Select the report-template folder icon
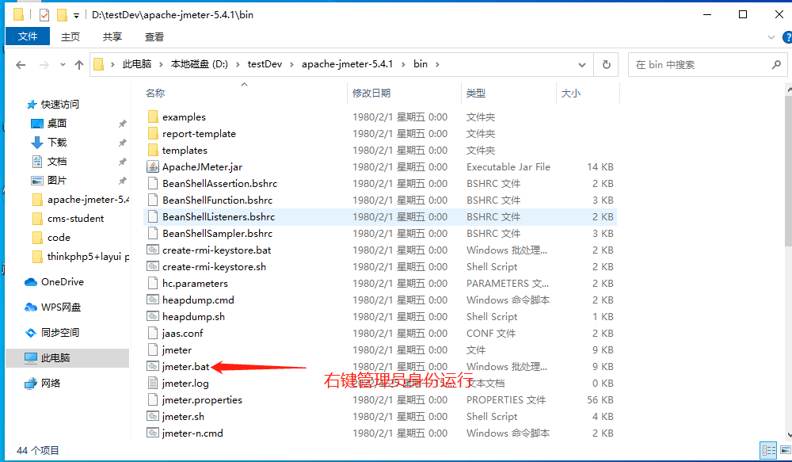This screenshot has height=462, width=792. pyautogui.click(x=153, y=133)
